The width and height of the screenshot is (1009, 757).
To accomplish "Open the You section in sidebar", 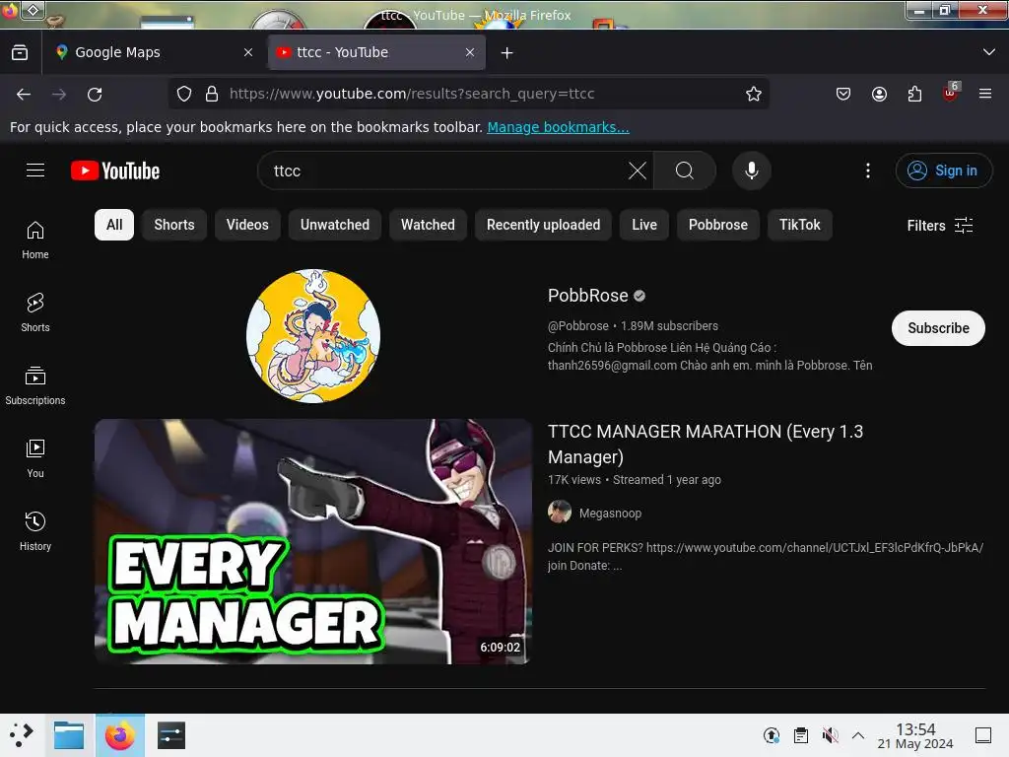I will tap(35, 458).
